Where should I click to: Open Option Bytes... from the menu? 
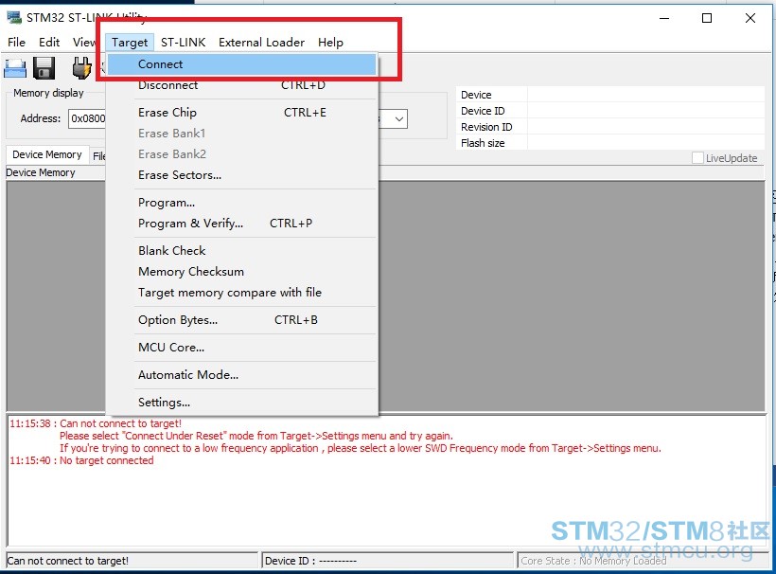(242, 320)
